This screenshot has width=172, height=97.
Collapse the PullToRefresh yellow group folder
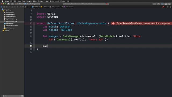coord(2,11)
